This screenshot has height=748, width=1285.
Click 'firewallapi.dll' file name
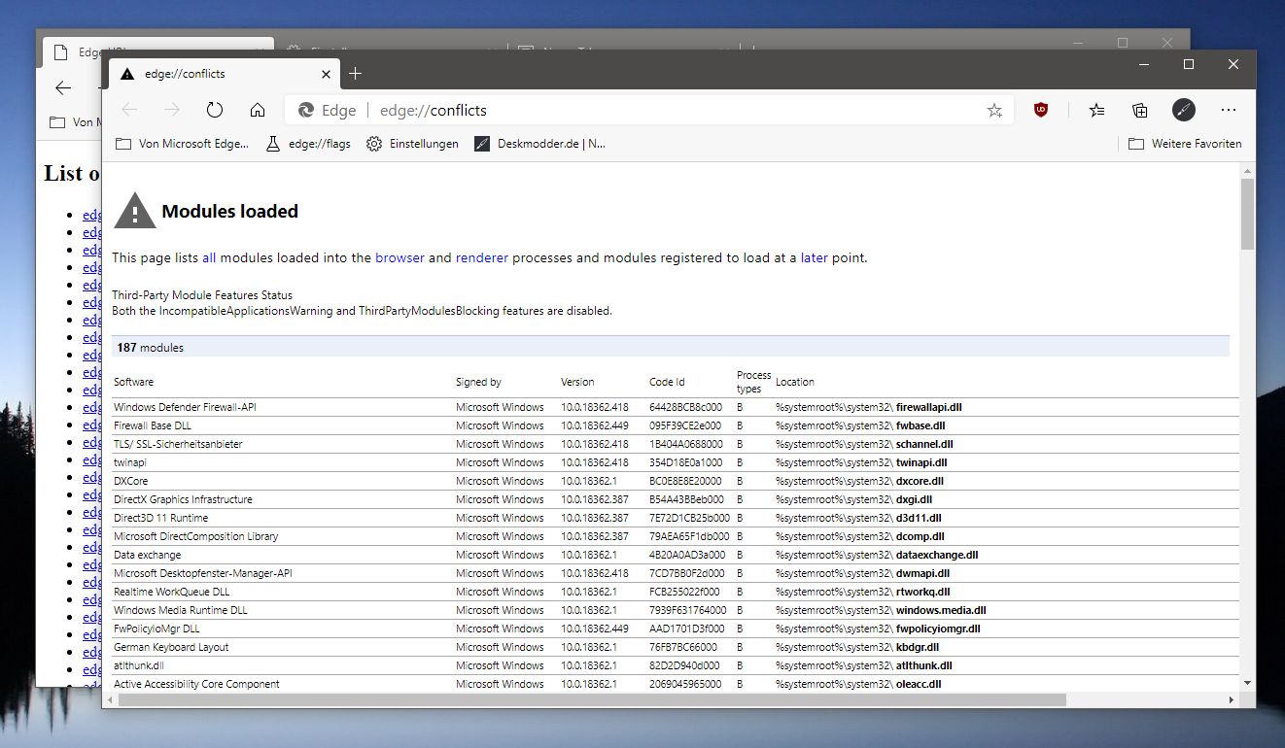[929, 407]
